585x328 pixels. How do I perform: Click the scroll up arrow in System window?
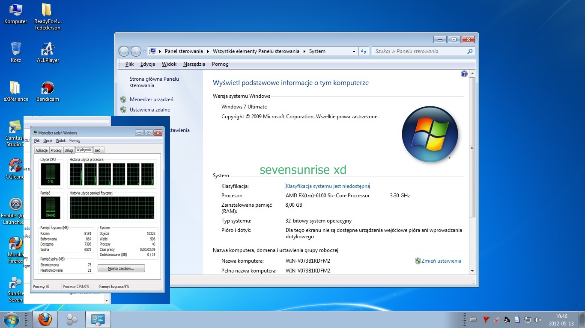point(472,74)
